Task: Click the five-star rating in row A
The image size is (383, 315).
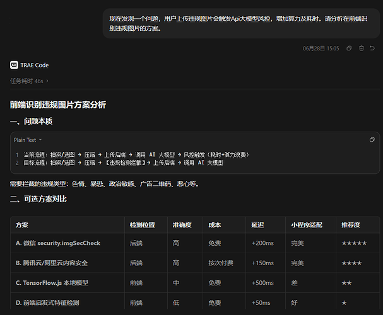Action: [x=354, y=243]
